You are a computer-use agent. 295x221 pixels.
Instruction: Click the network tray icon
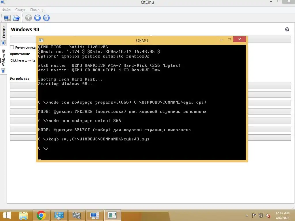point(261,216)
